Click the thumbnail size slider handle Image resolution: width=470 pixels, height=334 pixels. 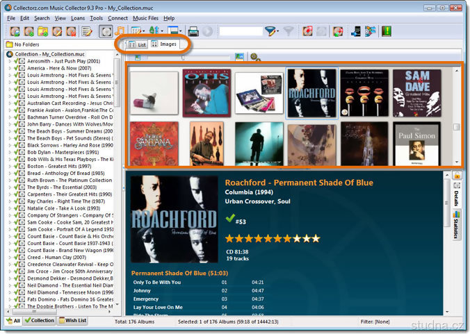183,58
